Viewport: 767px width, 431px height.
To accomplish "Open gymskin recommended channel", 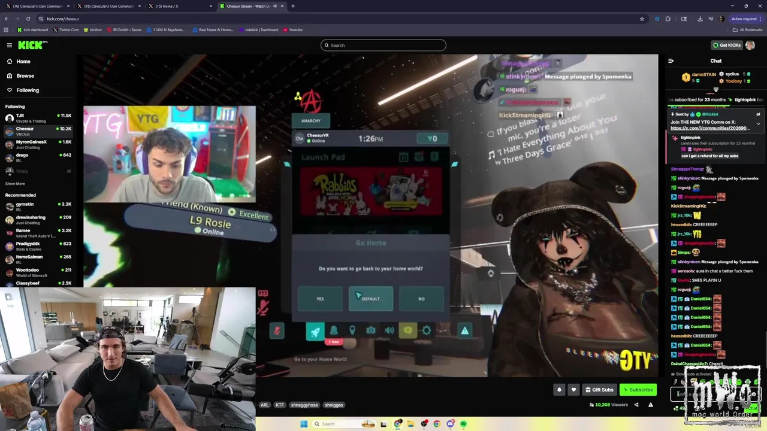I will (38, 207).
